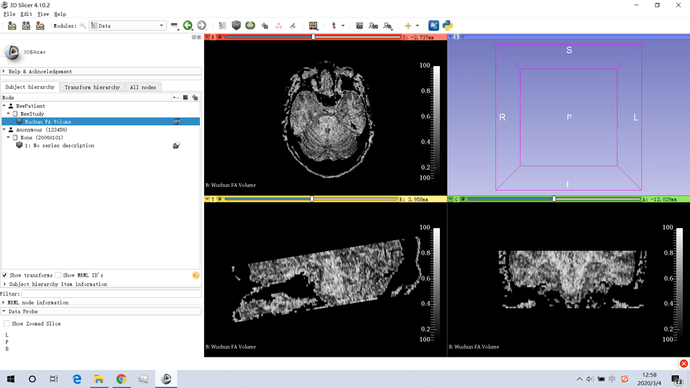Open the Python interactor
The height and width of the screenshot is (388, 690).
(447, 26)
